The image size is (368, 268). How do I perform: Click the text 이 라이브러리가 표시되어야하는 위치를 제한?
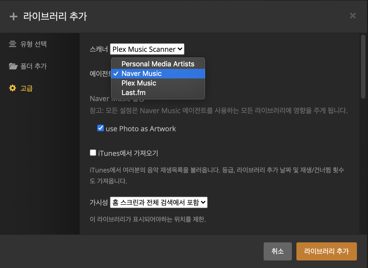(x=148, y=219)
